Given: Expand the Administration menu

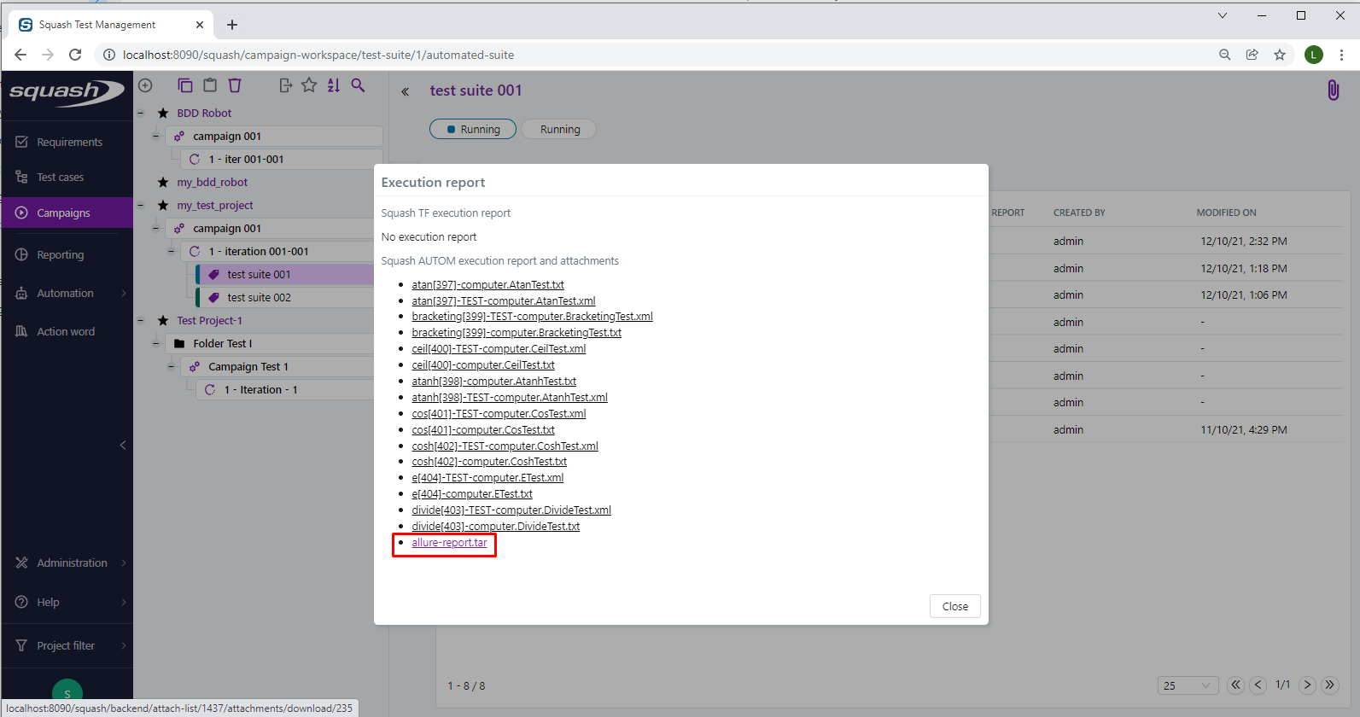Looking at the screenshot, I should coord(72,563).
